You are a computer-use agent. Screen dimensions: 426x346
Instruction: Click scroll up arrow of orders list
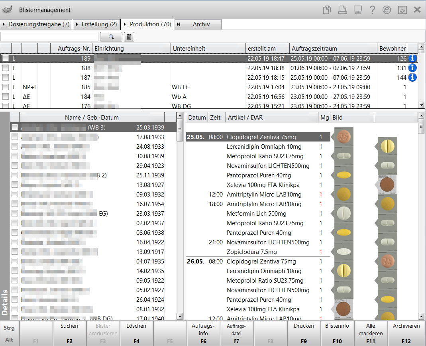pos(421,47)
